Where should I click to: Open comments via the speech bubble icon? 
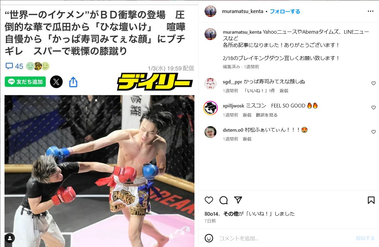point(223,200)
